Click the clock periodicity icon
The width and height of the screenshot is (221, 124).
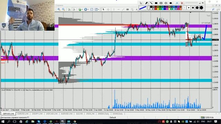click(85, 9)
